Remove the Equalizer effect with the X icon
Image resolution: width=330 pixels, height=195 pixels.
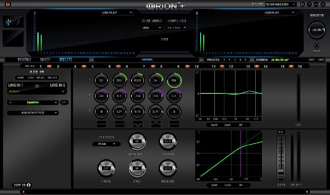coord(10,102)
